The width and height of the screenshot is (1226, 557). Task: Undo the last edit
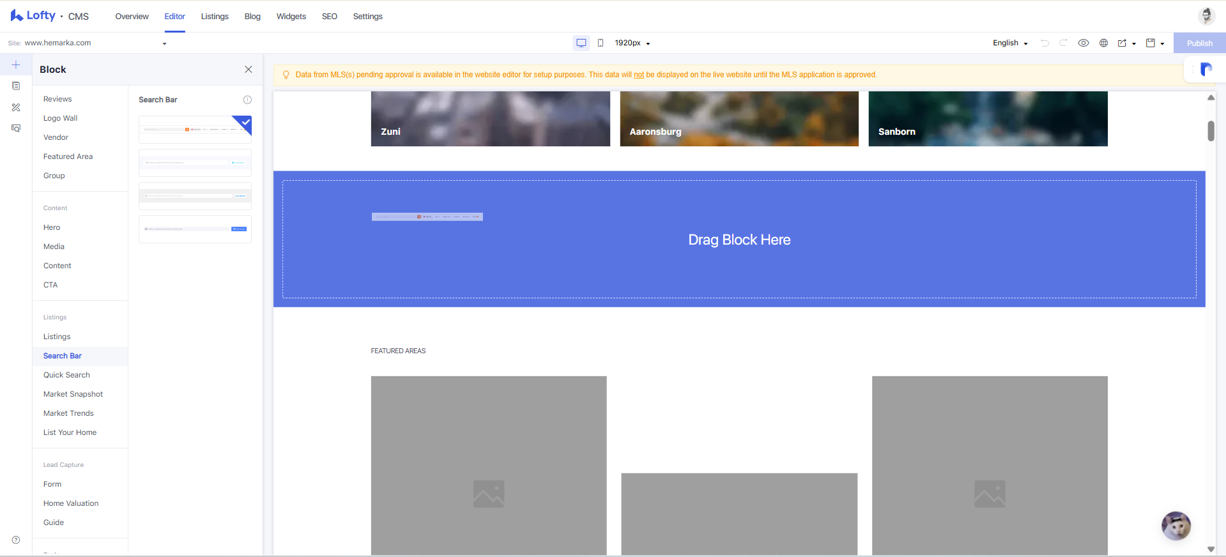1045,43
